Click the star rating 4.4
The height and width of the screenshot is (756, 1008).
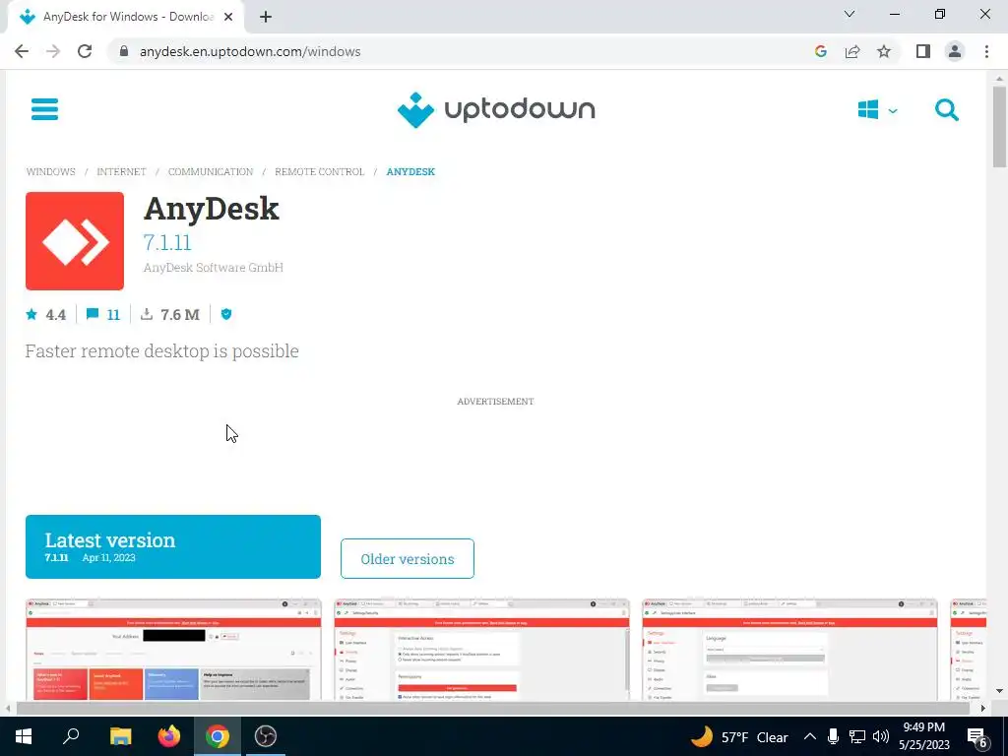[46, 314]
